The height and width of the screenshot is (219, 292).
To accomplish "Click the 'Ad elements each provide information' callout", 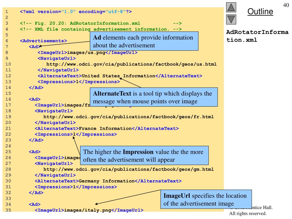I will pos(144,41).
